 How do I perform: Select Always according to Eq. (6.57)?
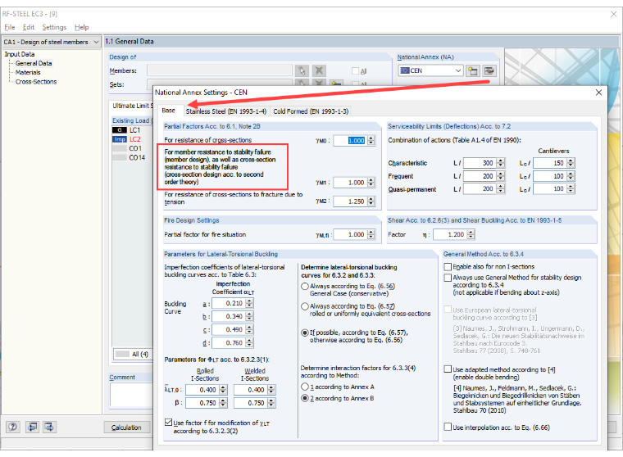coord(305,306)
